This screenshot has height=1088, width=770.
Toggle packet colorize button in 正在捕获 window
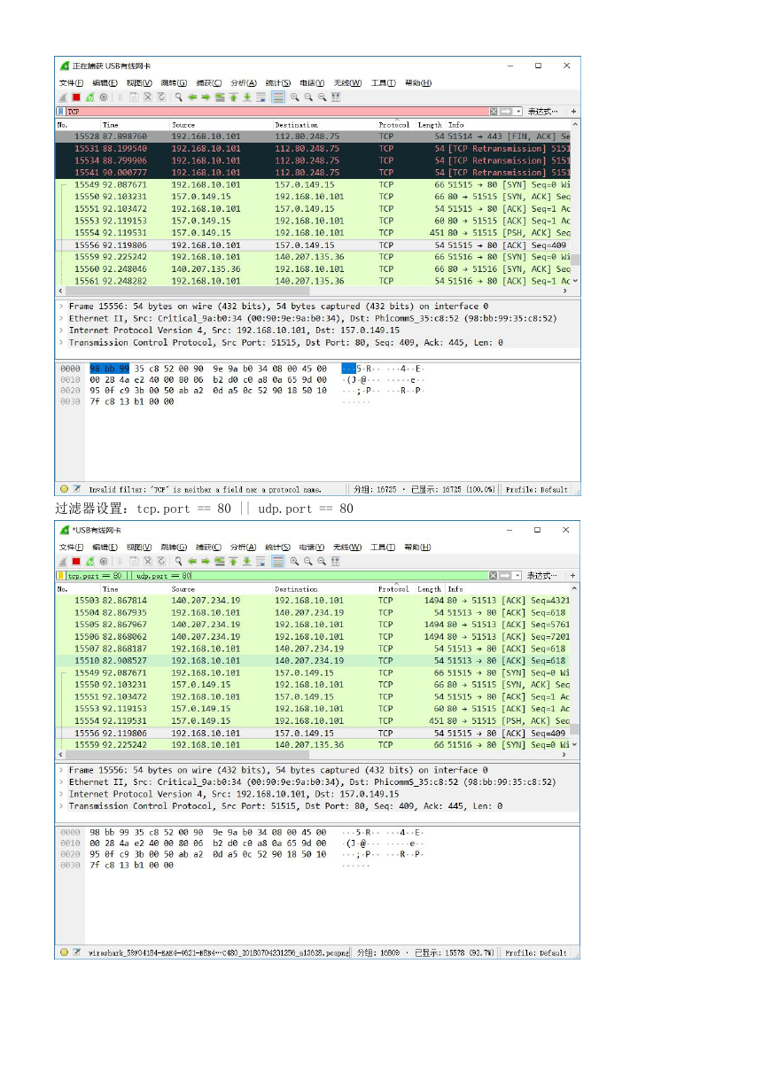point(277,97)
